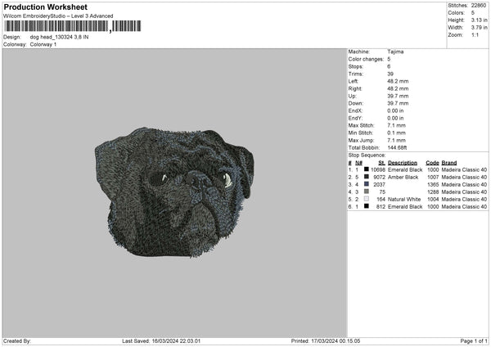Click the blue swatch with code 1365
Image resolution: width=491 pixels, height=347 pixels.
point(366,184)
